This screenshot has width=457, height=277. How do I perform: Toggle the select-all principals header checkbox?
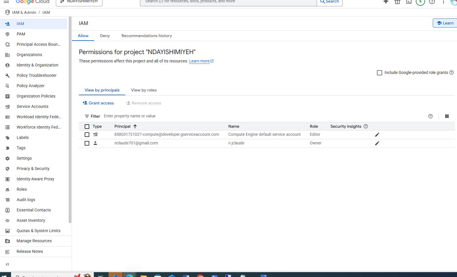click(87, 126)
